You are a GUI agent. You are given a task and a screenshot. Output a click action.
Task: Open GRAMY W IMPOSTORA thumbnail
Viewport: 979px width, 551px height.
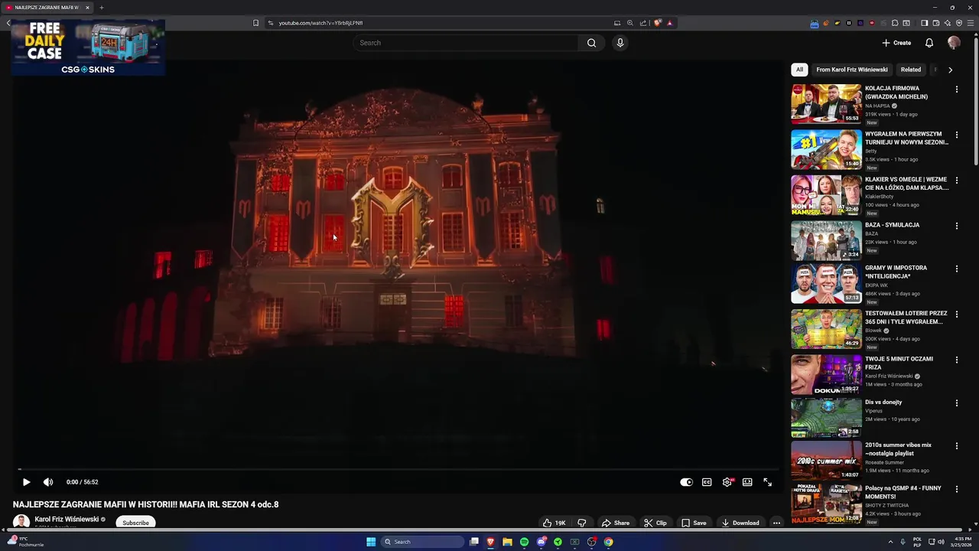826,283
